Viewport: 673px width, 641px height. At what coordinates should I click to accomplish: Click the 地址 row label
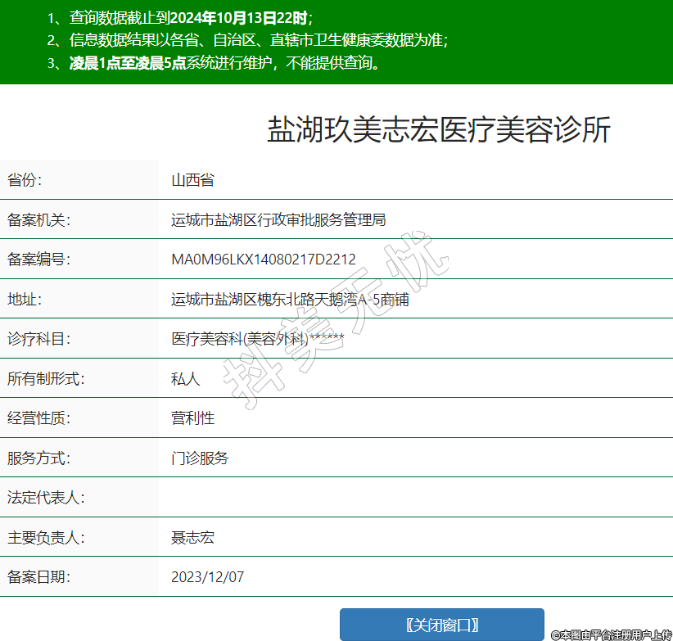pos(25,299)
